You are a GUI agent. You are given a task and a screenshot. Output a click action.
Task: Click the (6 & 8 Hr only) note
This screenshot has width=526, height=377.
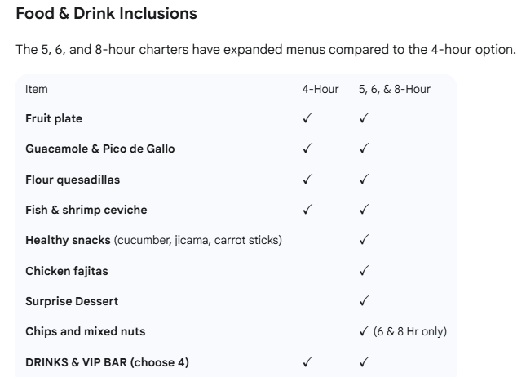(410, 331)
